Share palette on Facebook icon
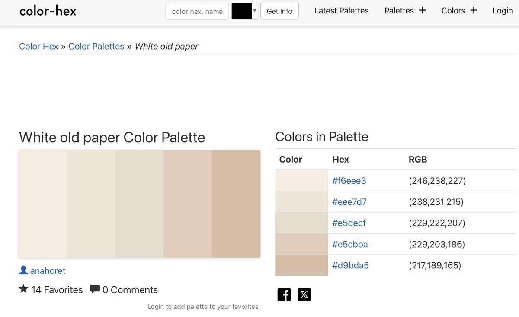Image resolution: width=519 pixels, height=317 pixels. click(284, 295)
